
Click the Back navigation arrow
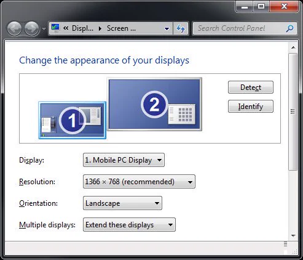pos(14,28)
